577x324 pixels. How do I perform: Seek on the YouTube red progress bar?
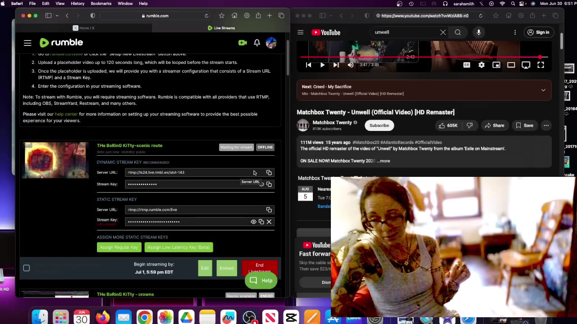424,57
